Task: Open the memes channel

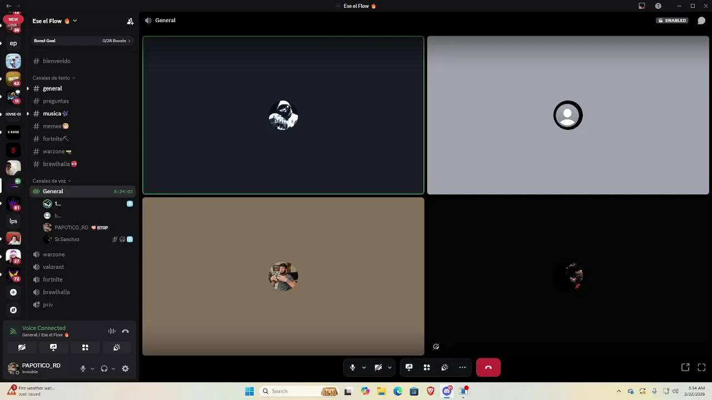Action: (82, 126)
